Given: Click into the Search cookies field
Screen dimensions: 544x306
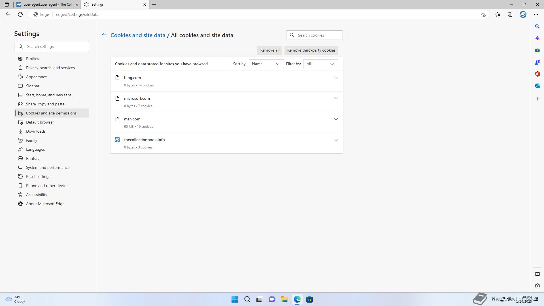Looking at the screenshot, I should click(314, 35).
